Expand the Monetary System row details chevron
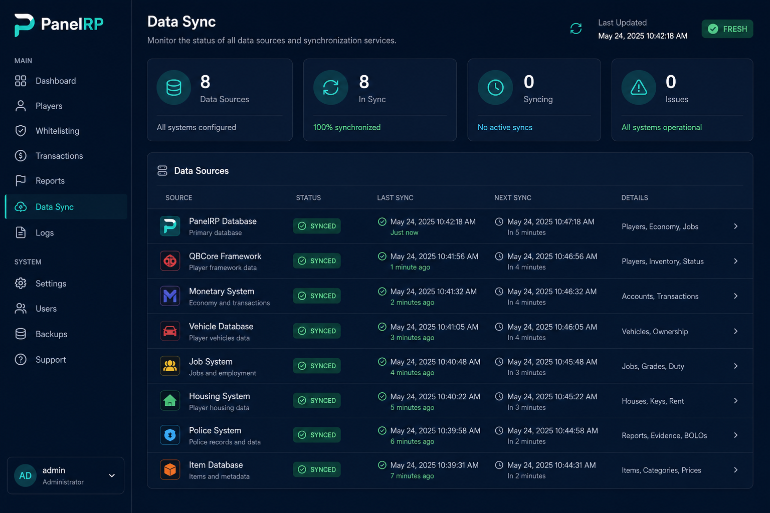 click(x=735, y=296)
